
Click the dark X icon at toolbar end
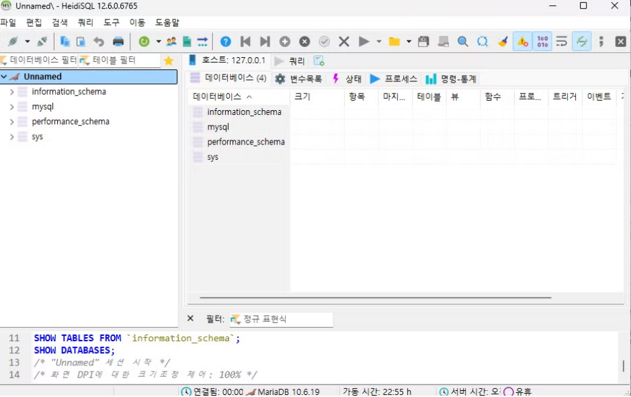pyautogui.click(x=621, y=42)
